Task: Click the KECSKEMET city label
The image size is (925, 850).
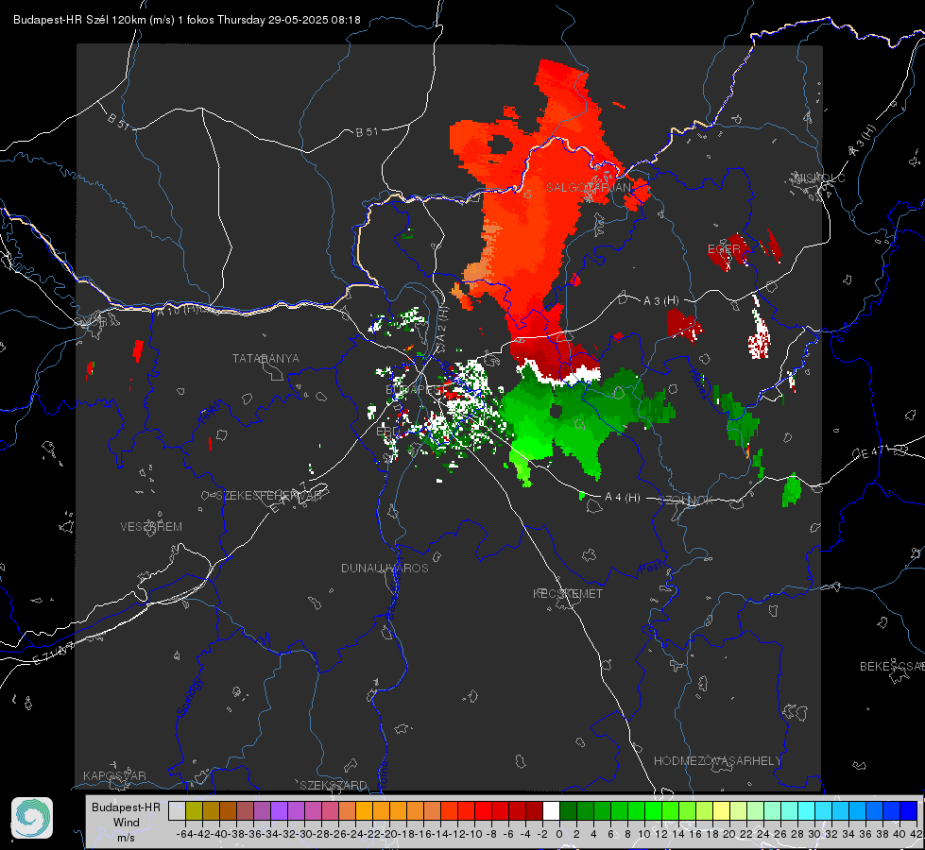Action: [x=568, y=593]
